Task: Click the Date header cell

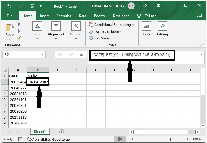Action: pyautogui.click(x=18, y=76)
